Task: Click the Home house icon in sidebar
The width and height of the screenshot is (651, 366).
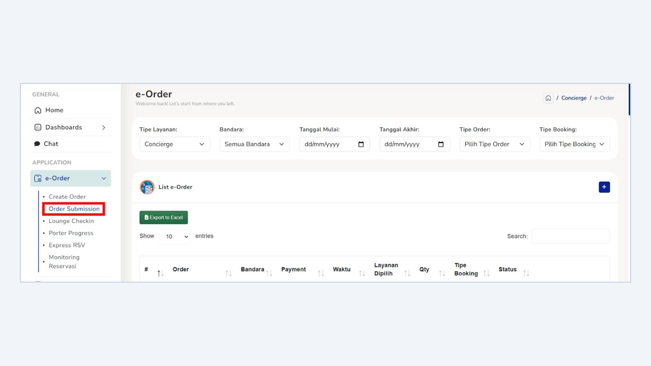Action: tap(38, 110)
